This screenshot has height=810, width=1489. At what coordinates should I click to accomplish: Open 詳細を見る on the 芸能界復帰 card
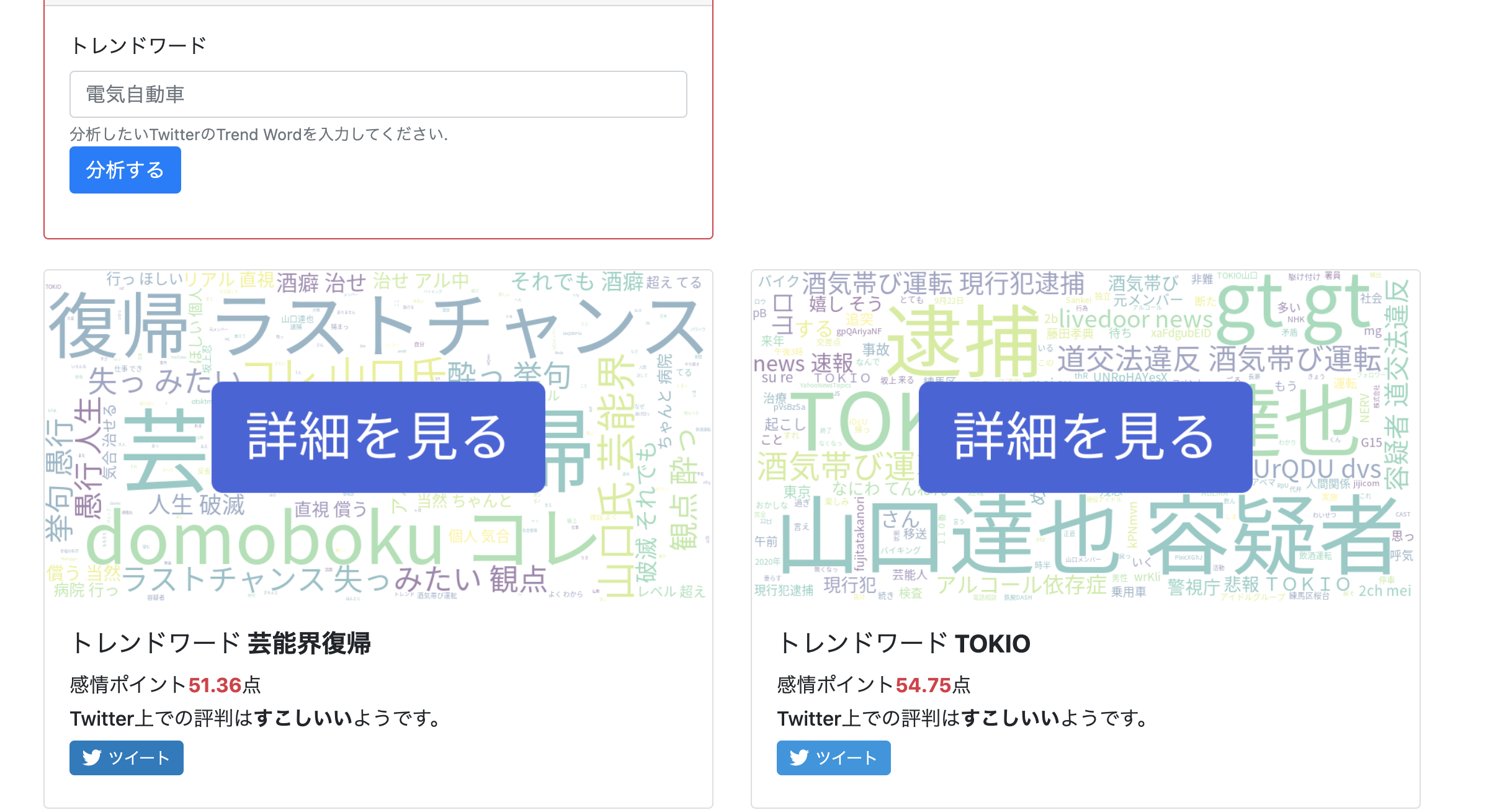coord(378,437)
